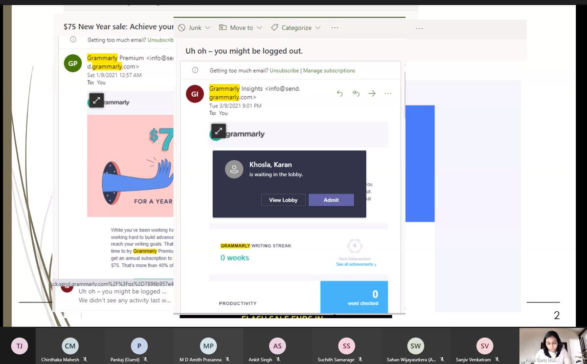This screenshot has height=364, width=587.
Task: Admit Khosla, Karan from the lobby
Action: (x=331, y=200)
